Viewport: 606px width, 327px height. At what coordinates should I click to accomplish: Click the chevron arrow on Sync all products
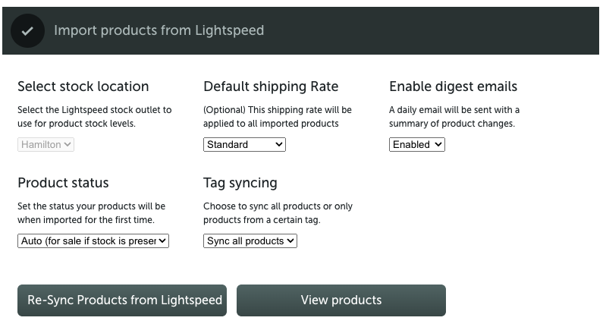pos(290,241)
